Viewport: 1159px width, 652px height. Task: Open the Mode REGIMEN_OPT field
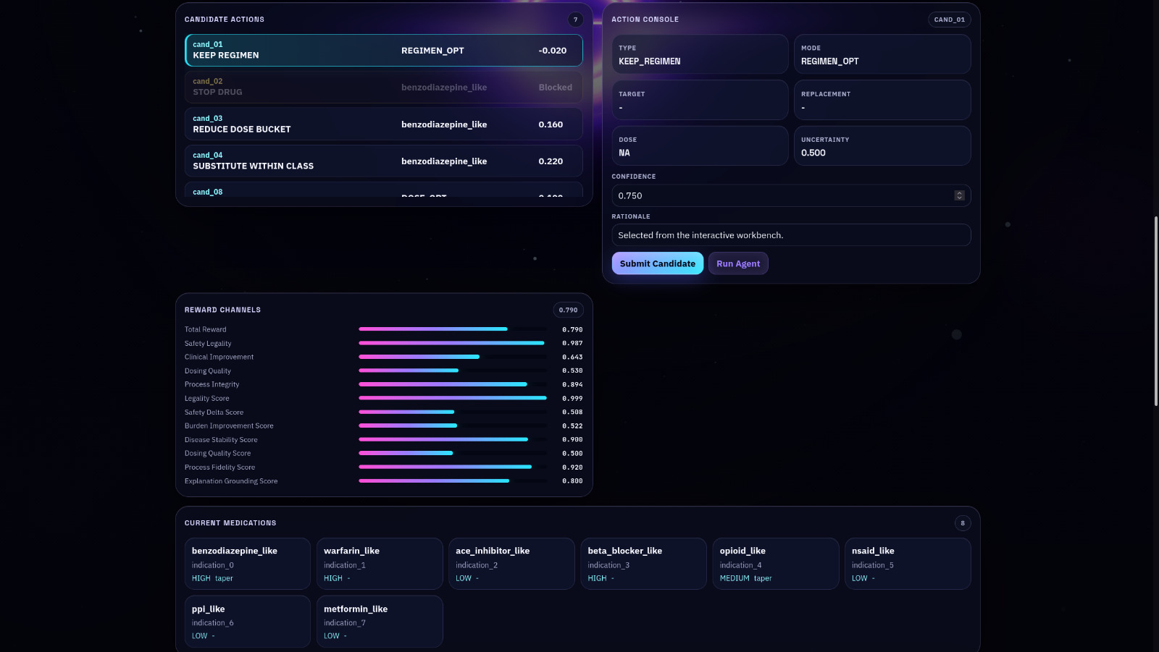point(882,54)
